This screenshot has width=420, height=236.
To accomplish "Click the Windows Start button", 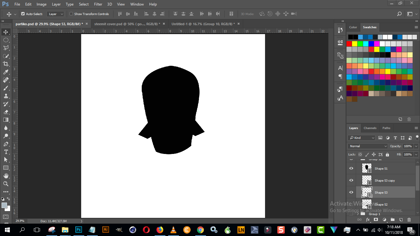I will coord(7,230).
